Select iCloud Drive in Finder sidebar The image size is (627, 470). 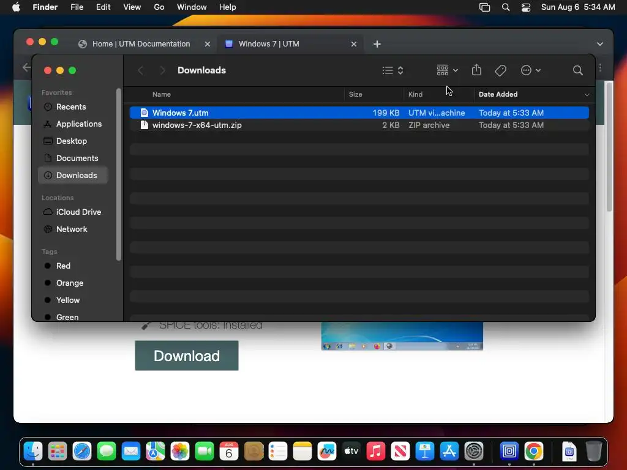pos(73,212)
